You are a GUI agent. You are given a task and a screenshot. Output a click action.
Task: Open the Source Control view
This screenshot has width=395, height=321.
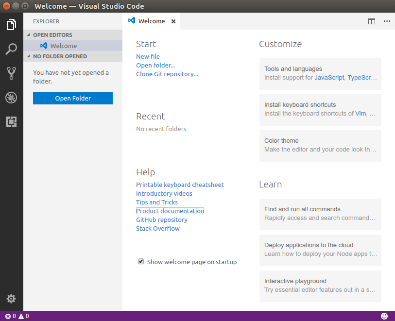pos(11,73)
